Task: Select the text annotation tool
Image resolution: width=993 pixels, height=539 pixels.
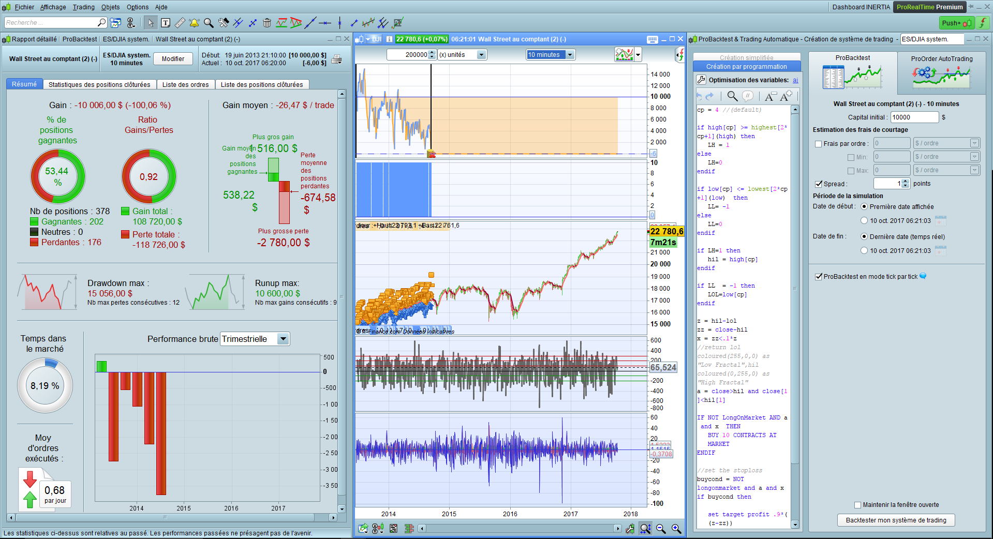Action: [x=166, y=23]
